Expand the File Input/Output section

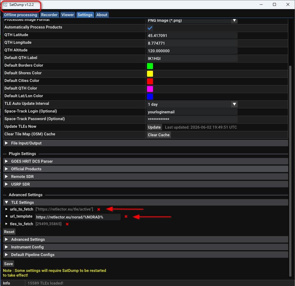click(x=146, y=143)
